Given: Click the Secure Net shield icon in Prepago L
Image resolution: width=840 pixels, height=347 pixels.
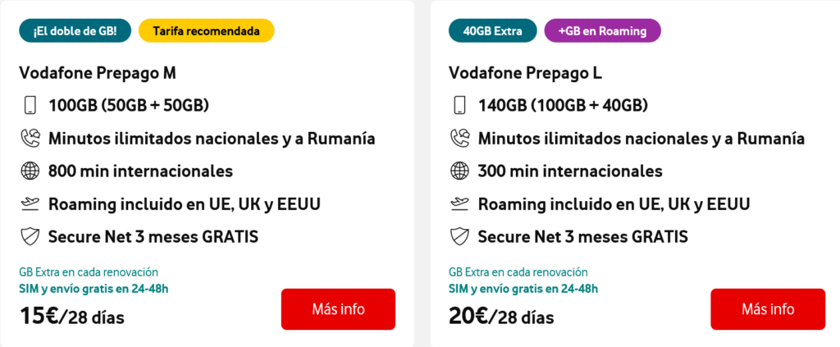Looking at the screenshot, I should 459,237.
